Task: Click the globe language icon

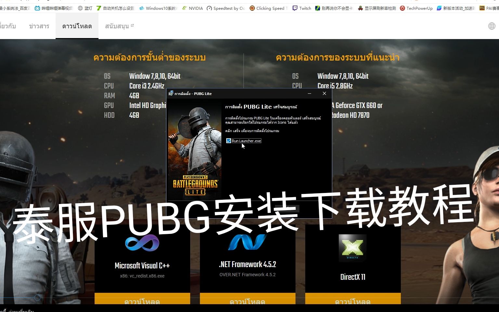Action: (492, 26)
